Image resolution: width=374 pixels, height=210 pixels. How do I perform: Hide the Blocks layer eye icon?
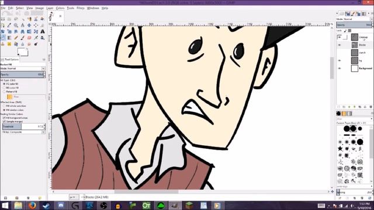[x=340, y=45]
